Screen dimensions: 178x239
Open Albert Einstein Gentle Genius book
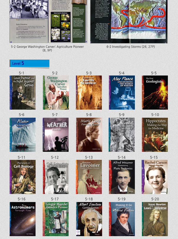pos(89,219)
